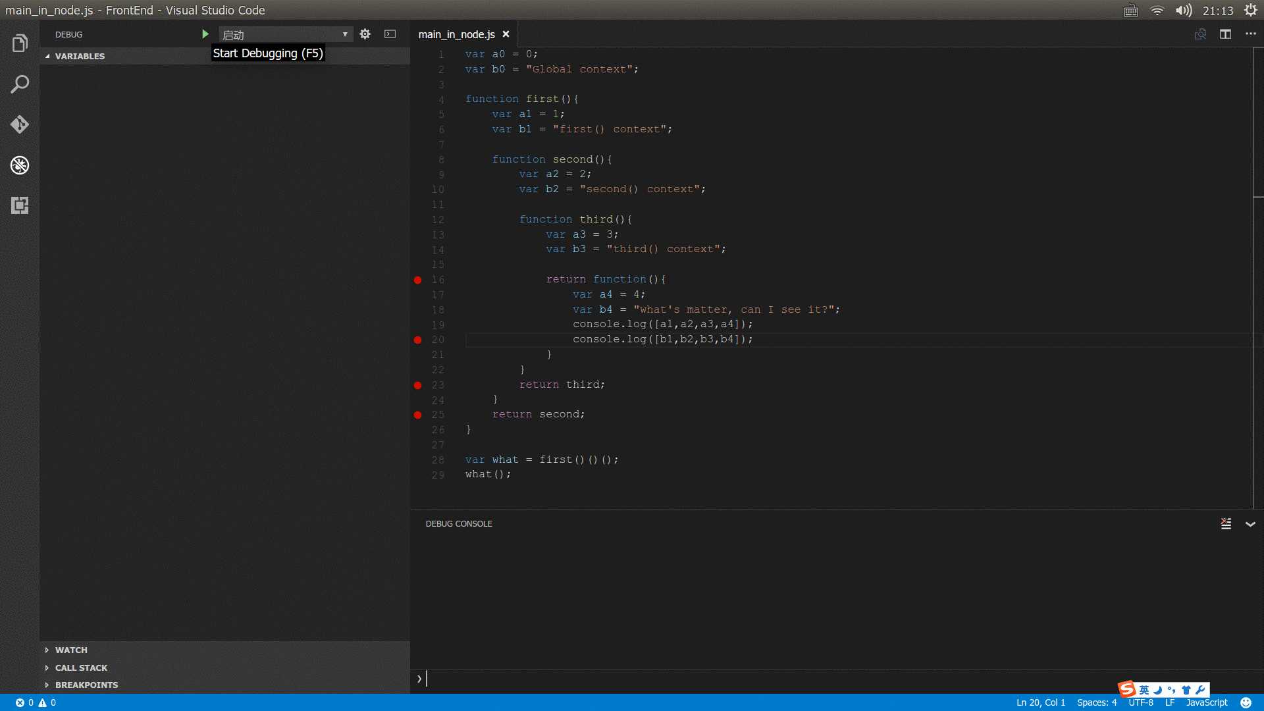Expand the BREAKPOINTS section
1264x711 pixels.
coord(224,685)
